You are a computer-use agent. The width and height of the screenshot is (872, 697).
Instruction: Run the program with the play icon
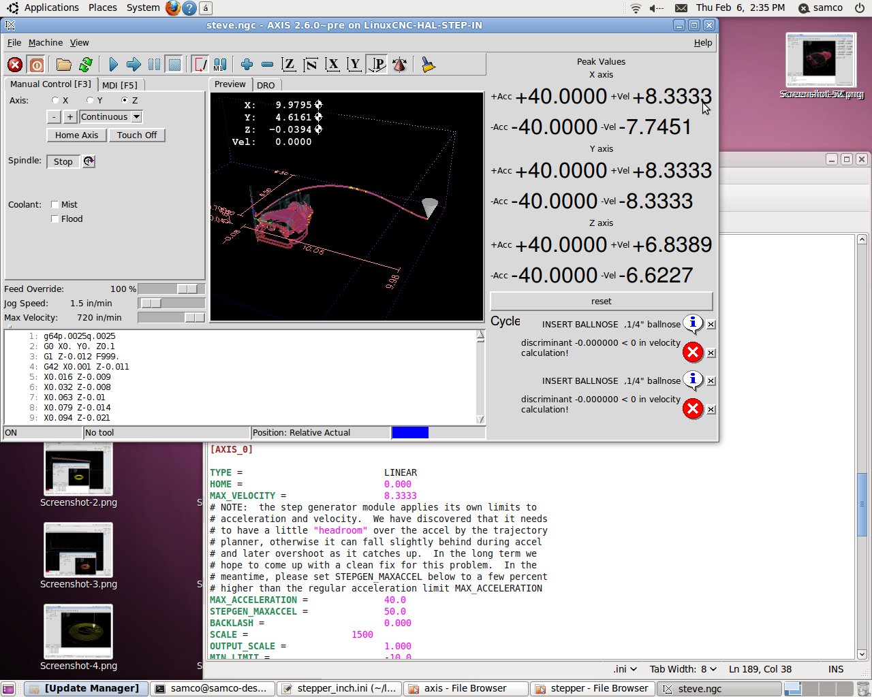113,65
